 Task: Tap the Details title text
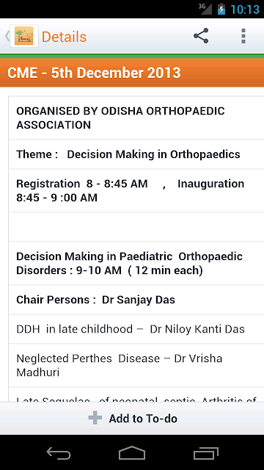(64, 37)
